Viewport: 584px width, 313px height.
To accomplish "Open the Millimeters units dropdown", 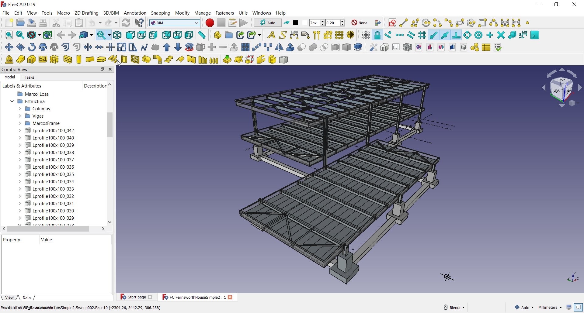I will click(x=550, y=308).
